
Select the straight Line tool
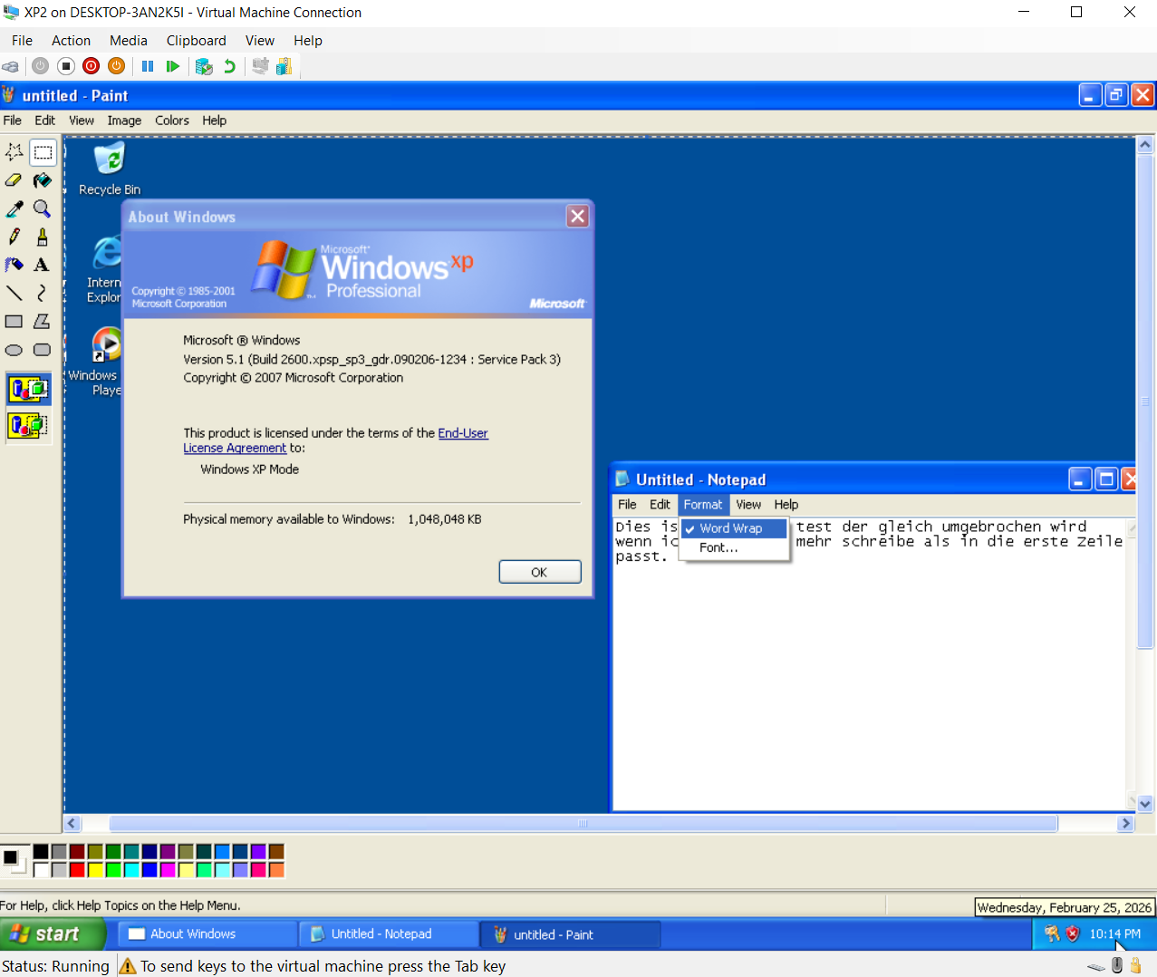tap(14, 293)
